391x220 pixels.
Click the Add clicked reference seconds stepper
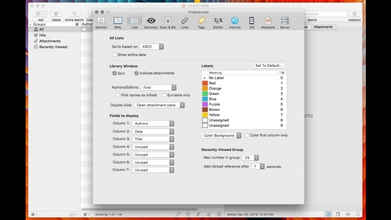[262, 166]
